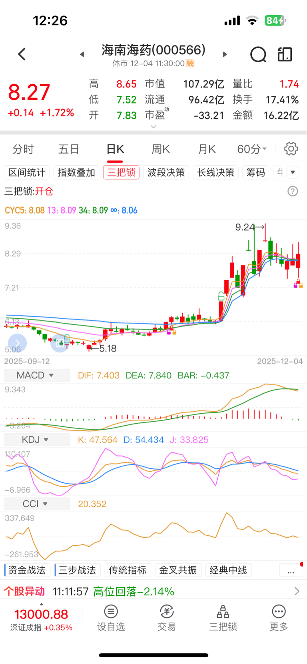The width and height of the screenshot is (307, 664).
Task: Tap the 量比 1.74 value
Action: (x=266, y=84)
